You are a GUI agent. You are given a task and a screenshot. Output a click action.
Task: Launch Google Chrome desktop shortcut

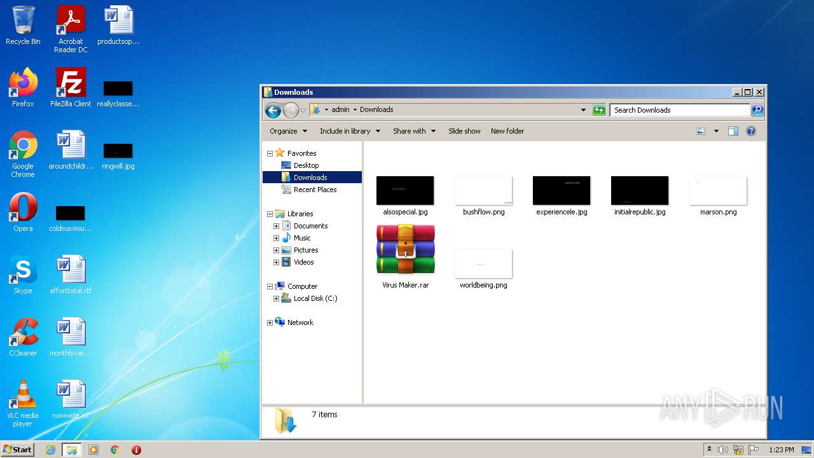(23, 154)
